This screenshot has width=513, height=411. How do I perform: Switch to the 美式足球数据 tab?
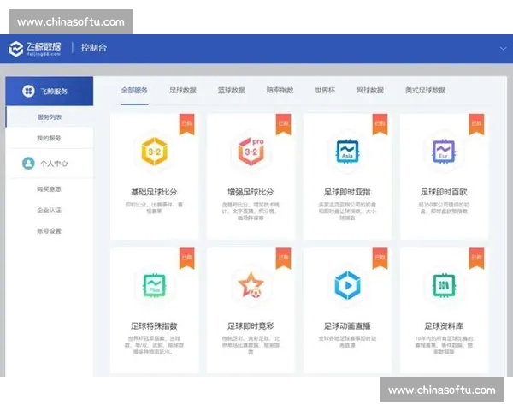pyautogui.click(x=425, y=90)
